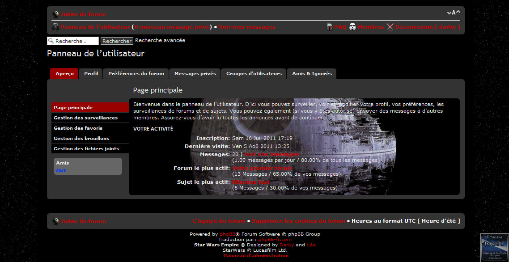The image size is (509, 262).
Task: Select the Aperçu tab
Action: 64,74
